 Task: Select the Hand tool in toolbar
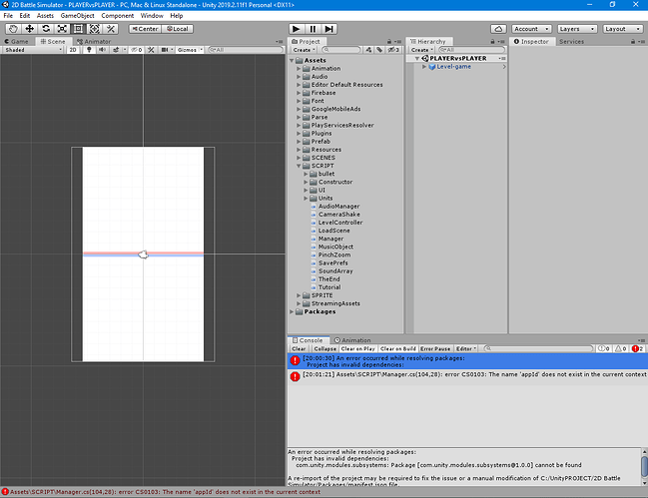point(13,29)
